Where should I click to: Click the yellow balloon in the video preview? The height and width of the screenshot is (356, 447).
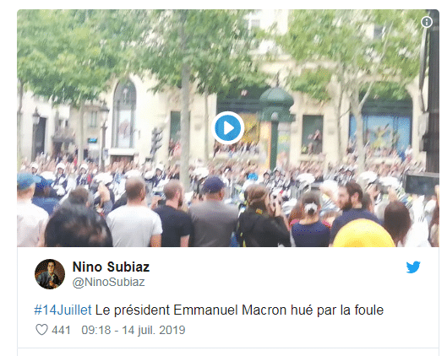363,234
